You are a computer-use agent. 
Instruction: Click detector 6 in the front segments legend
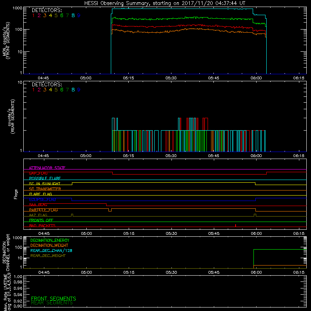(x=62, y=16)
